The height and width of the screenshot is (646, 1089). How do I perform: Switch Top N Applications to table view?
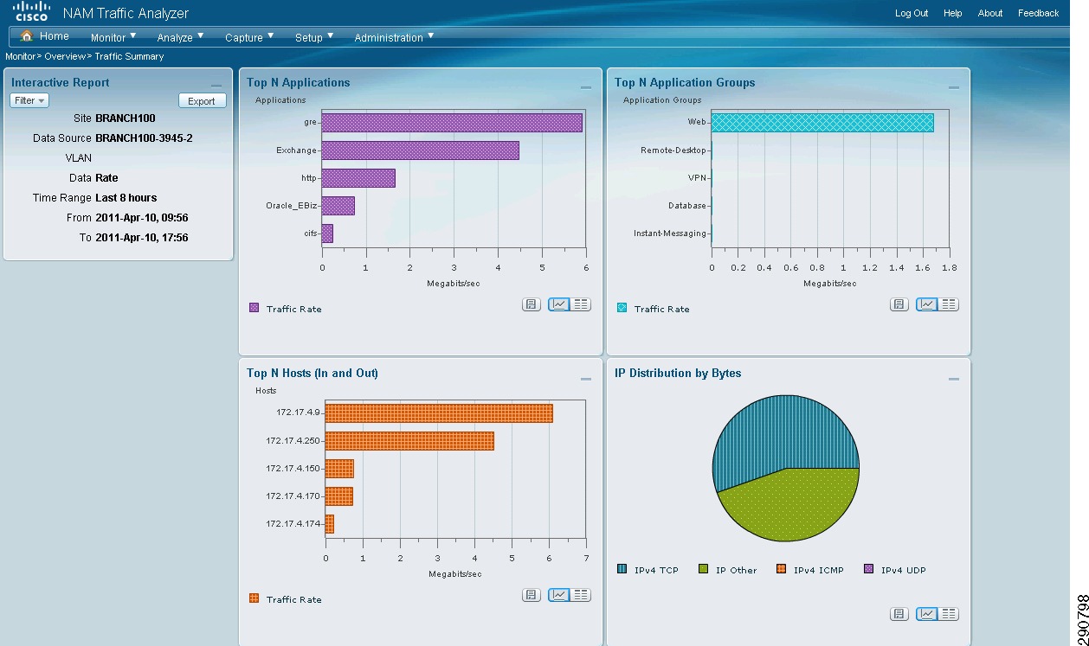[581, 304]
